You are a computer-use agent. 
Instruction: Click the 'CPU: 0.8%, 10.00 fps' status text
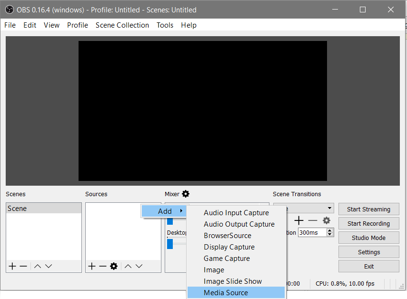[345, 283]
